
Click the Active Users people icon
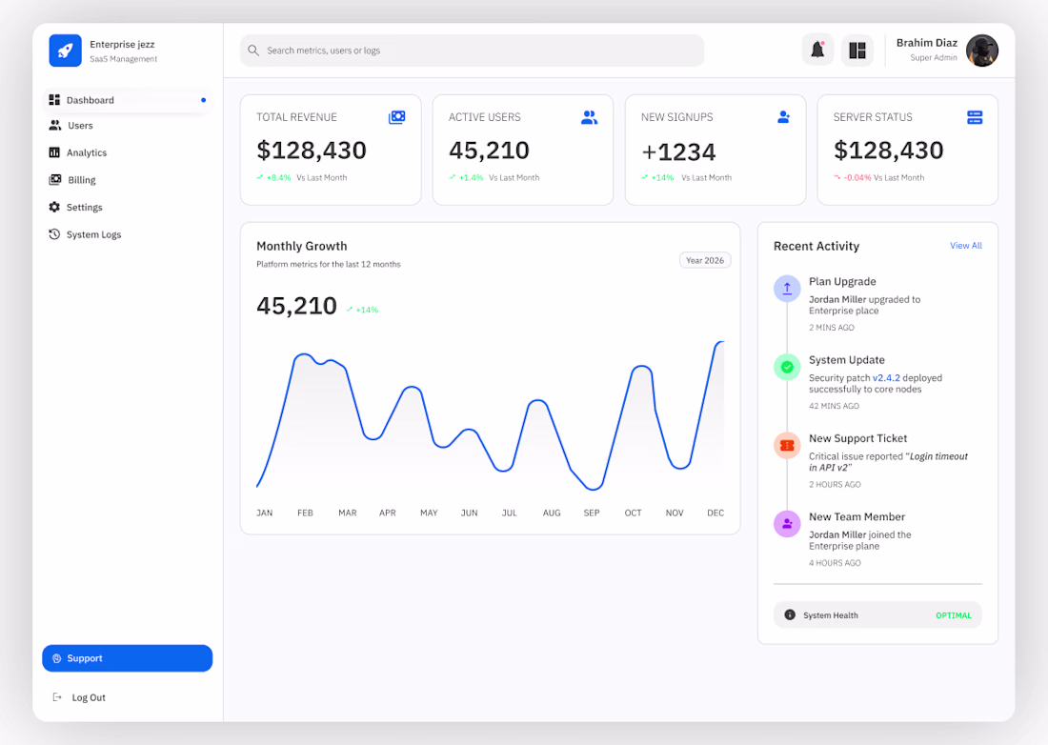[x=589, y=117]
